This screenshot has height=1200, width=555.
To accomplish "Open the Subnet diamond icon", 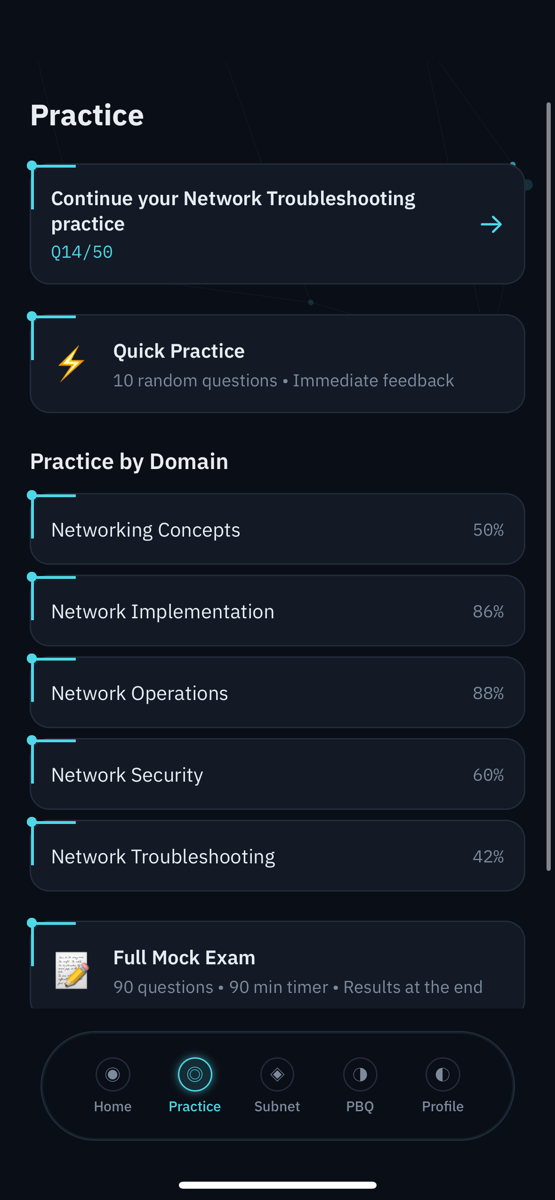I will point(277,1074).
